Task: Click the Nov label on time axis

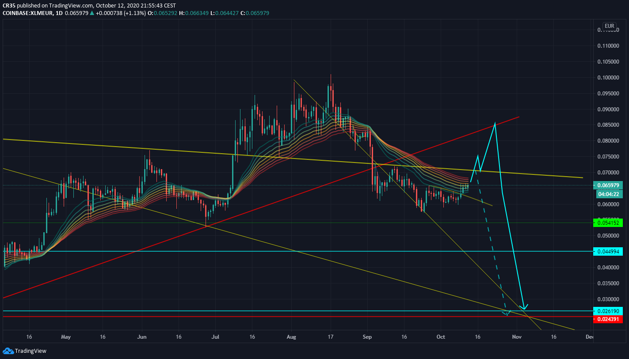Action: click(x=516, y=336)
